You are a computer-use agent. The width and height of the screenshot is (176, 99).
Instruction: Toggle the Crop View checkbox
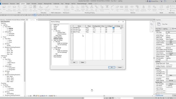167,70
